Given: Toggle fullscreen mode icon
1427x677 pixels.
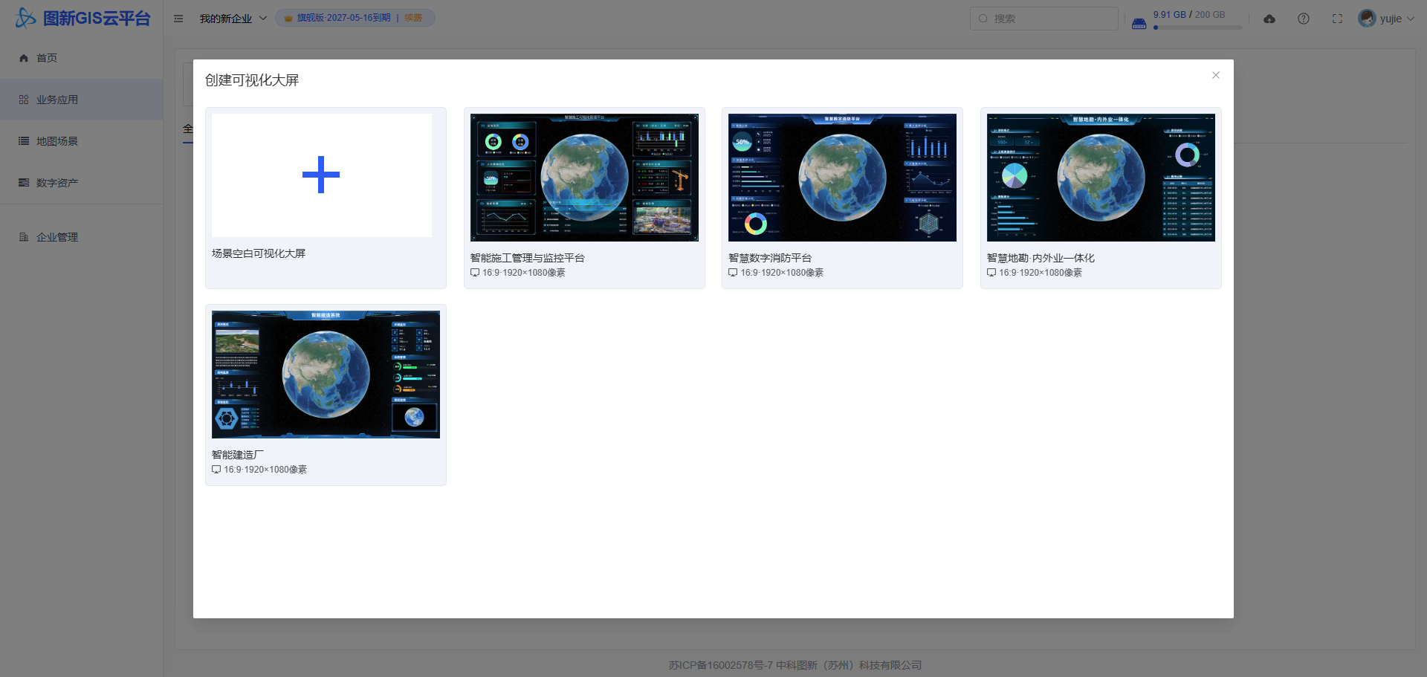Looking at the screenshot, I should pos(1337,19).
